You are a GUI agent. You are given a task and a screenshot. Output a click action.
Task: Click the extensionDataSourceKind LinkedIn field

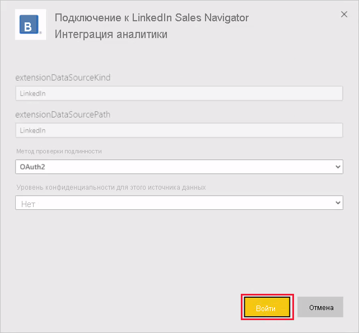coord(179,93)
